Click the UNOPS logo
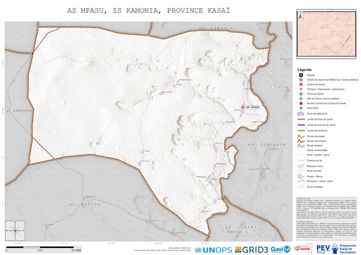Image resolution: width=361 pixels, height=255 pixels. [214, 250]
